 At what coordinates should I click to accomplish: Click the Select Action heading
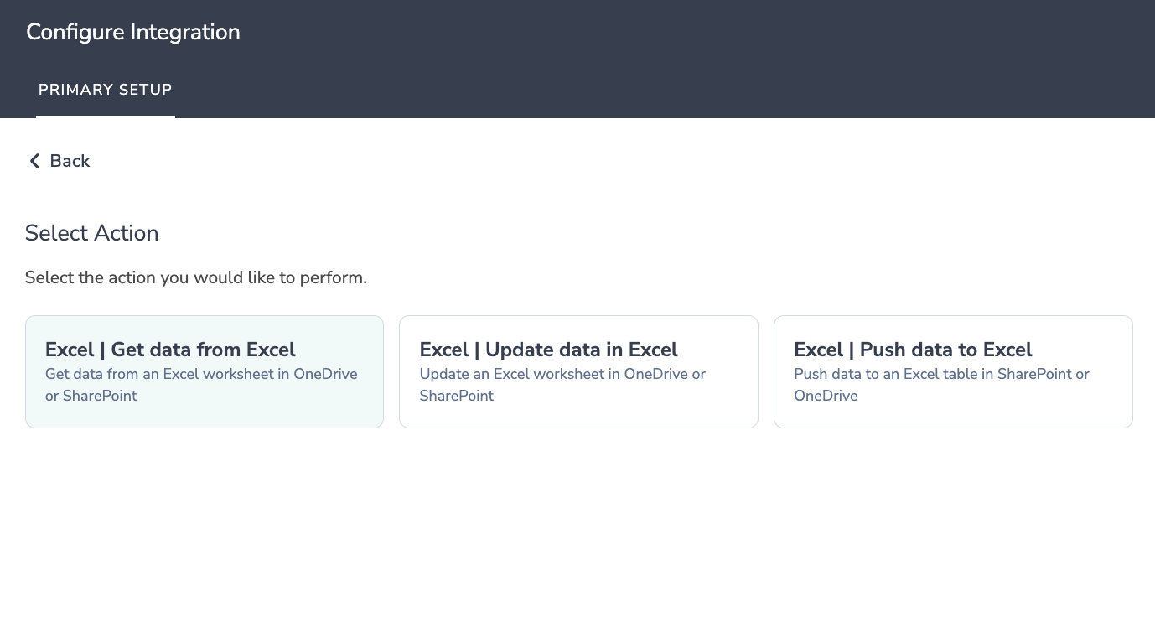tap(92, 233)
